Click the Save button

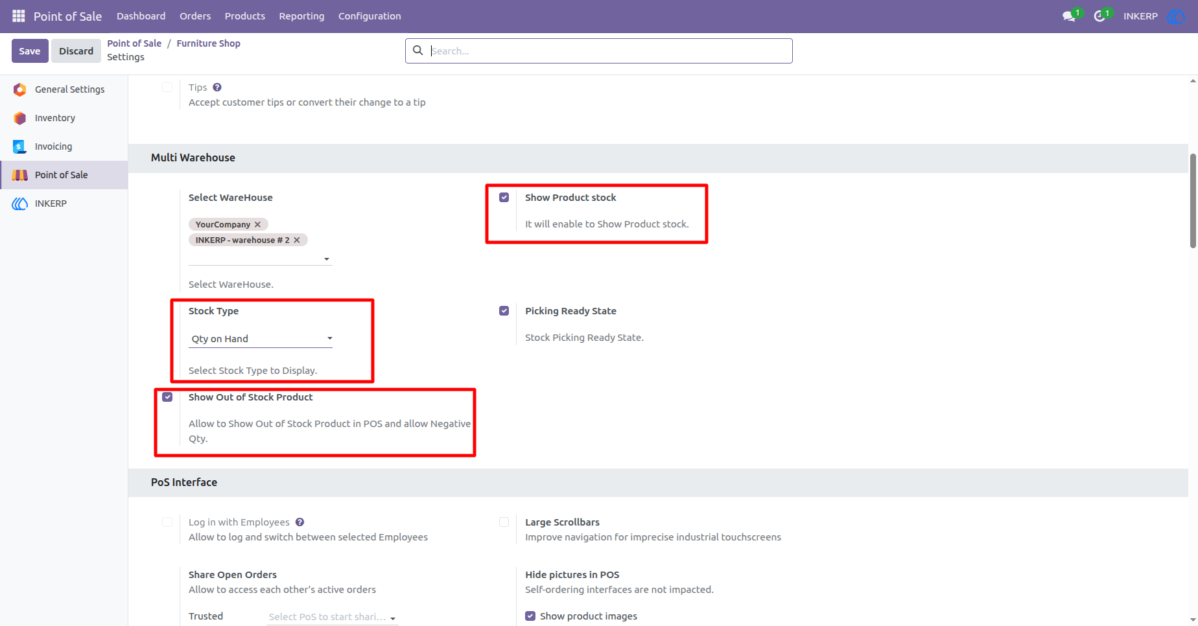tap(30, 51)
